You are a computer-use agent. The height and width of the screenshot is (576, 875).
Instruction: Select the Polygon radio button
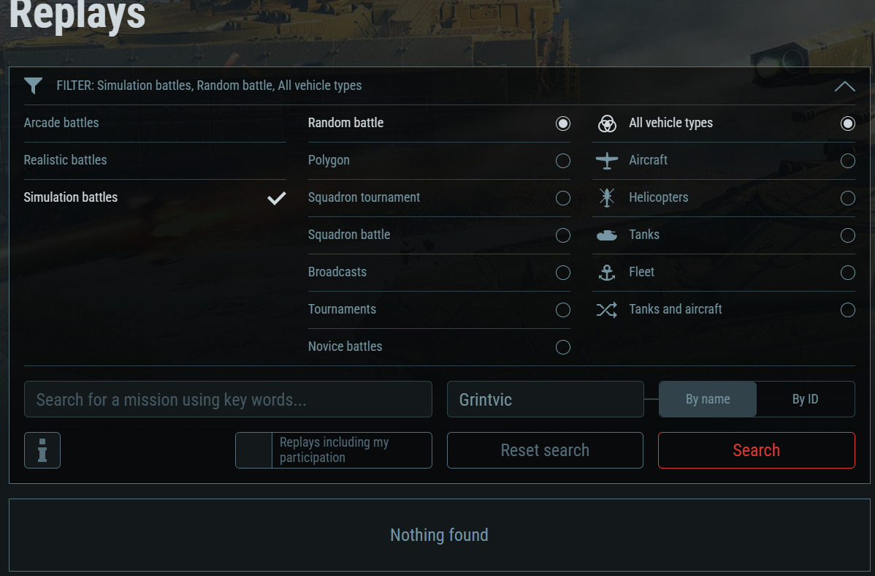(x=562, y=161)
